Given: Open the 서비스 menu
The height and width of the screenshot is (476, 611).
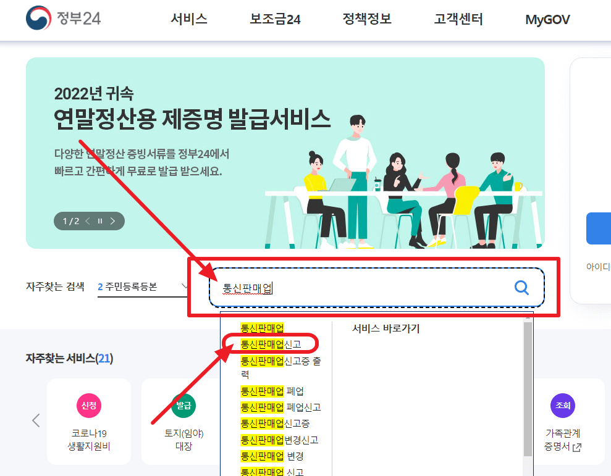Looking at the screenshot, I should (x=188, y=19).
